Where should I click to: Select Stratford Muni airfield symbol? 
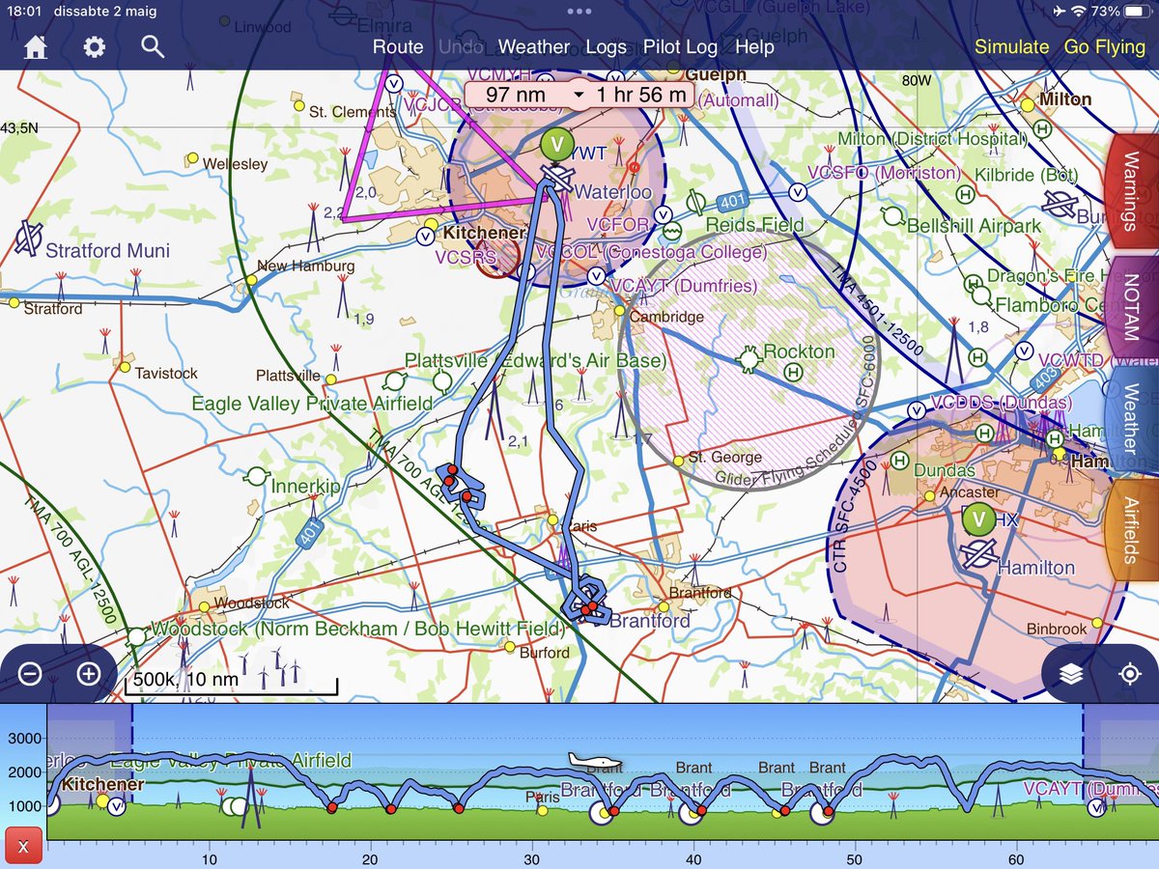tap(28, 238)
